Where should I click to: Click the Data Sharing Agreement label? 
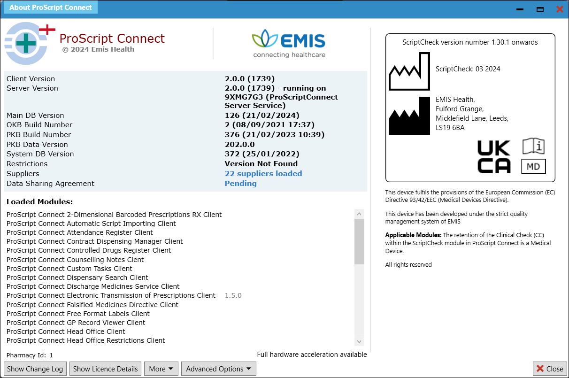50,184
